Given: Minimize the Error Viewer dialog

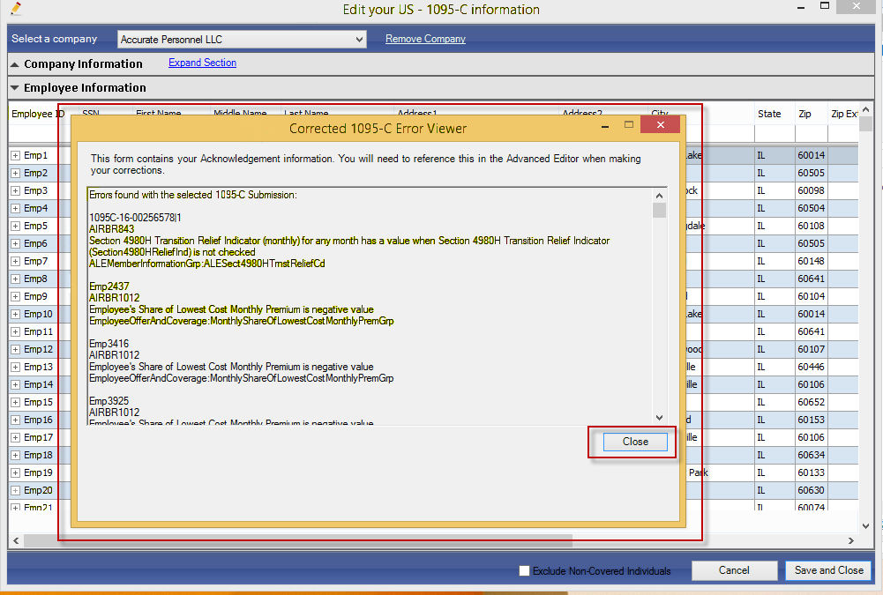Looking at the screenshot, I should pos(605,126).
